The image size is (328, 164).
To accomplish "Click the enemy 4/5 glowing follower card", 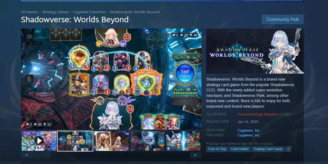I will coord(79,58).
